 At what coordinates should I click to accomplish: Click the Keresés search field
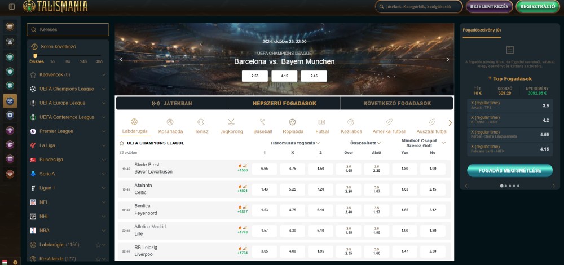click(x=68, y=29)
